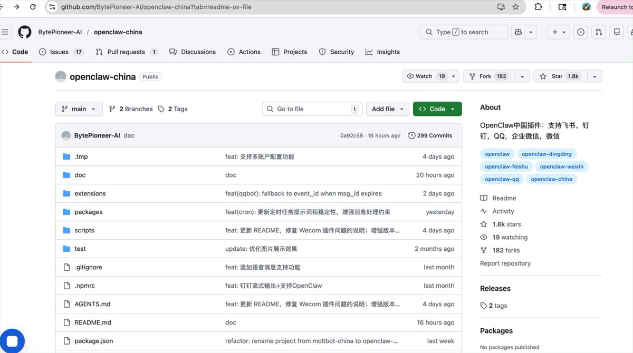Bookmark this page with the star icon
The width and height of the screenshot is (633, 353).
coord(515,7)
